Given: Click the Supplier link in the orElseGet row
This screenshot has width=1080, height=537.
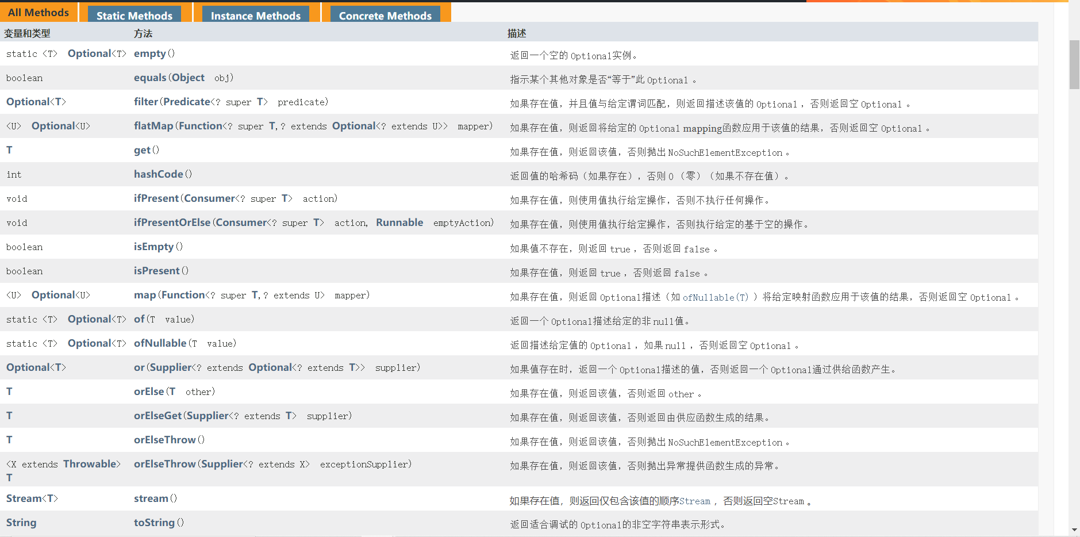Looking at the screenshot, I should 207,416.
